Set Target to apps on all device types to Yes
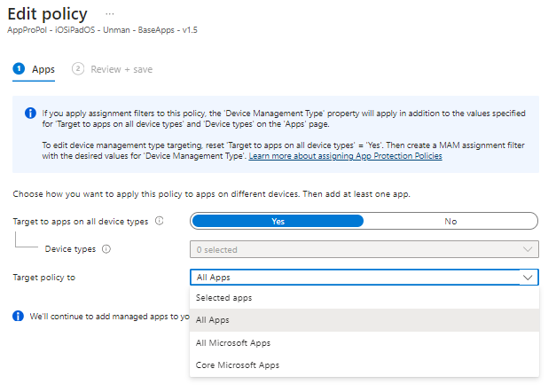 278,221
